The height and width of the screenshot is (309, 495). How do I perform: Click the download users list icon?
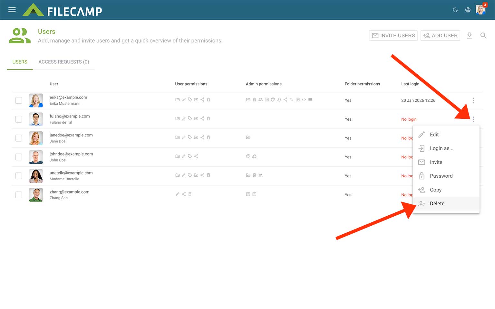coord(470,35)
